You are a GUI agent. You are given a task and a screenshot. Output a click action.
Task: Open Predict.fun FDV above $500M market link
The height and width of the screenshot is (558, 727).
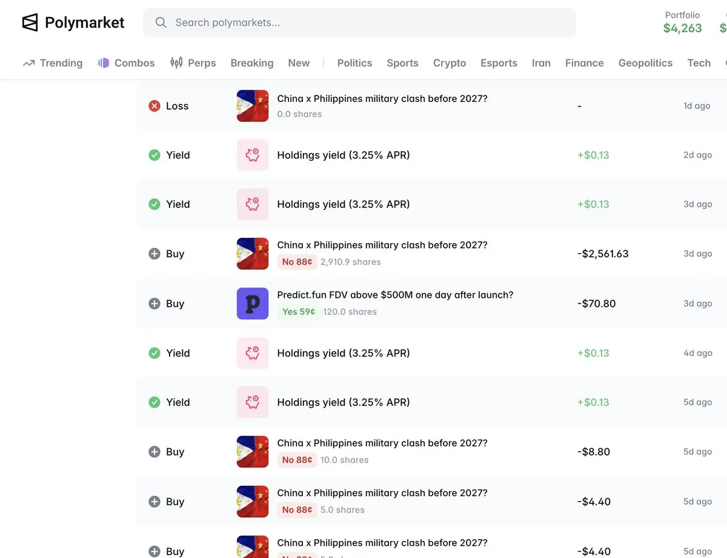pos(395,295)
